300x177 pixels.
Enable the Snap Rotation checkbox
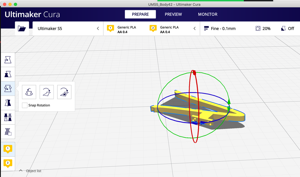[25, 105]
